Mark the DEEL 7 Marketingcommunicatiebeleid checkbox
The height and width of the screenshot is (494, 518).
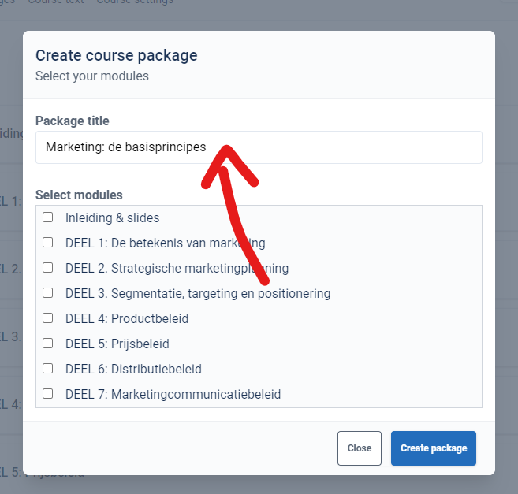coord(47,394)
